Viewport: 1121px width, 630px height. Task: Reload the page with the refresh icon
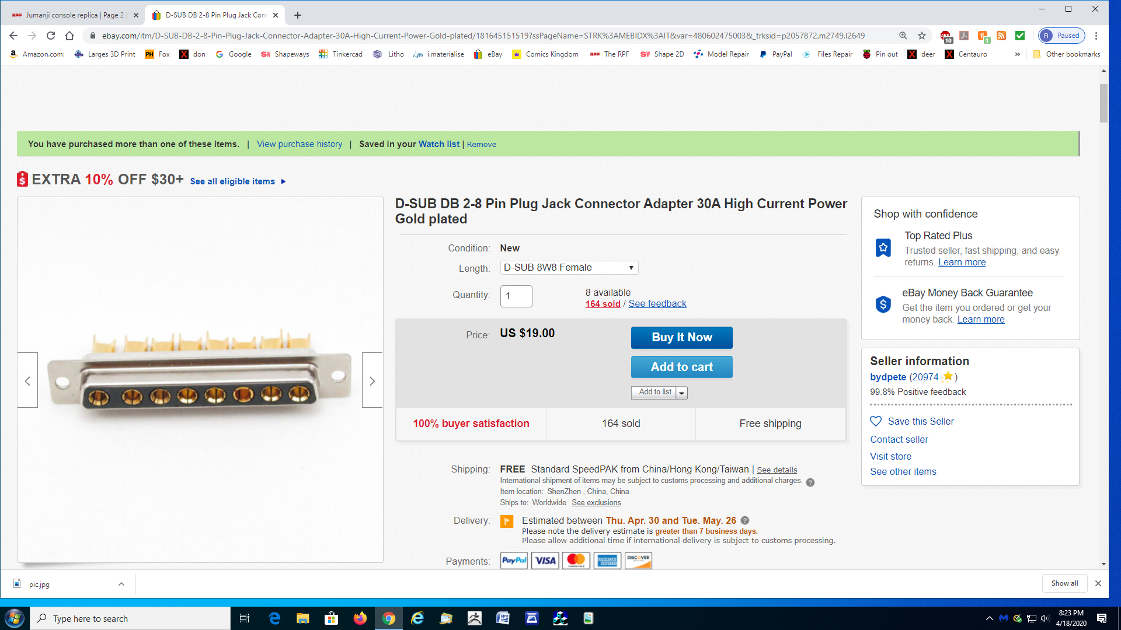coord(51,36)
